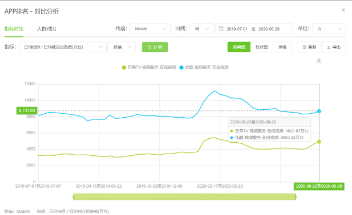Open the 终端 Mobile dropdown
Image resolution: width=352 pixels, height=215 pixels.
pyautogui.click(x=150, y=29)
